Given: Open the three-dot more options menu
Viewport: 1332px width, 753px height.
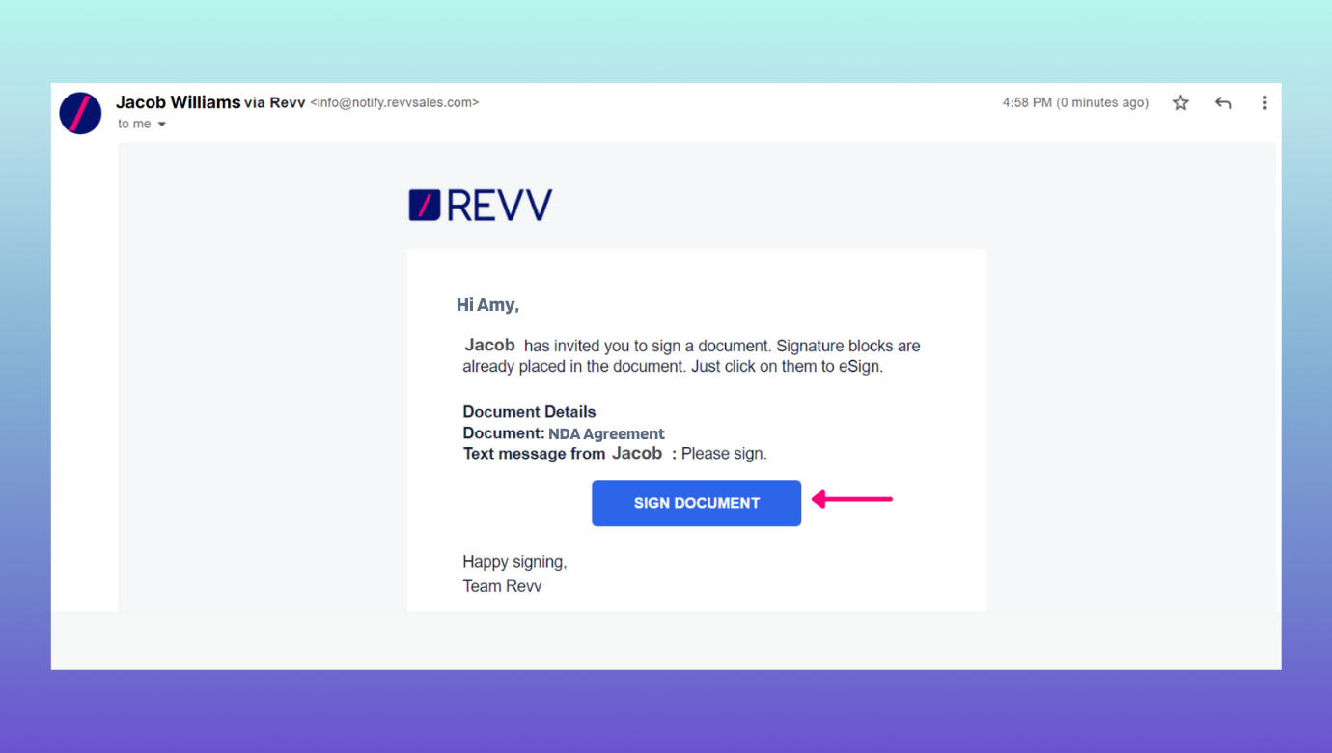Looking at the screenshot, I should tap(1264, 103).
